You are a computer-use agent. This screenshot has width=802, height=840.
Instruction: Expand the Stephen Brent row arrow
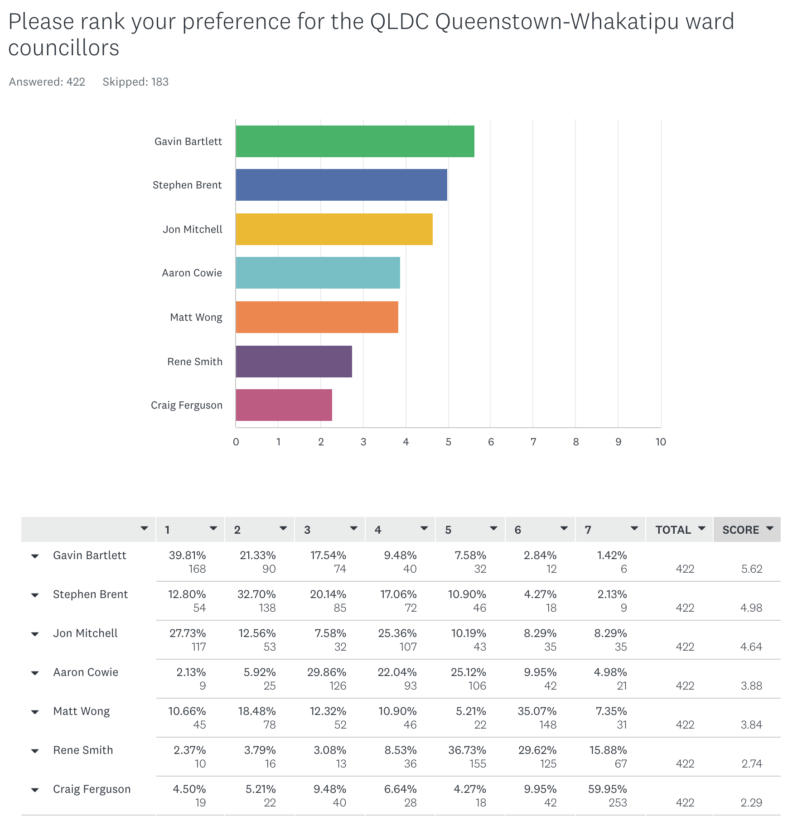tap(35, 595)
